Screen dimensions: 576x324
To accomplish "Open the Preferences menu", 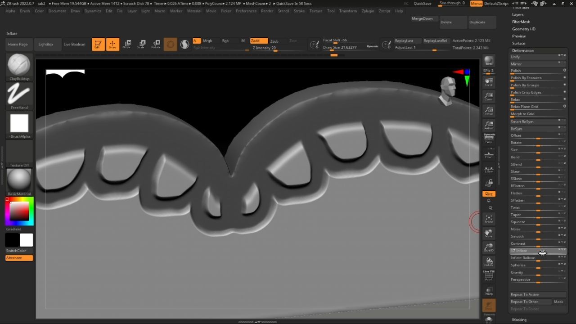I will pyautogui.click(x=246, y=11).
